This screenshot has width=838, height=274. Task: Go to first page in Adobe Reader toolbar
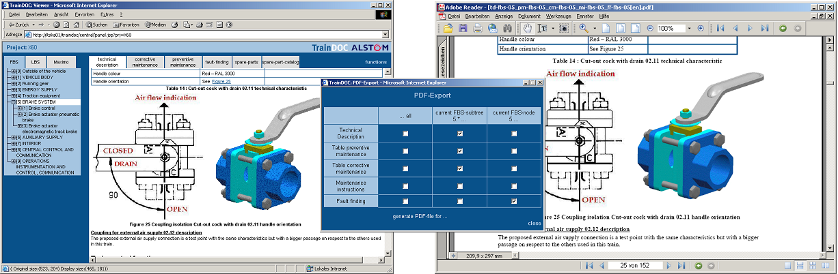pos(720,28)
